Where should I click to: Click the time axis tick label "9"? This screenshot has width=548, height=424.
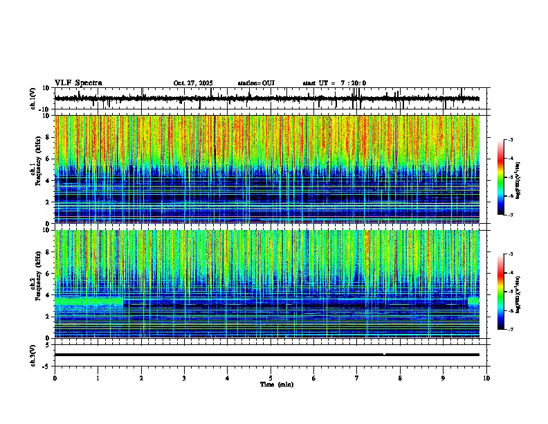click(x=443, y=378)
